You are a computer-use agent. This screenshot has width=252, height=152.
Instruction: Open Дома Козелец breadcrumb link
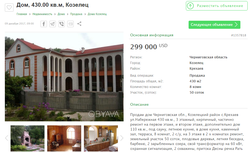tap(97, 14)
